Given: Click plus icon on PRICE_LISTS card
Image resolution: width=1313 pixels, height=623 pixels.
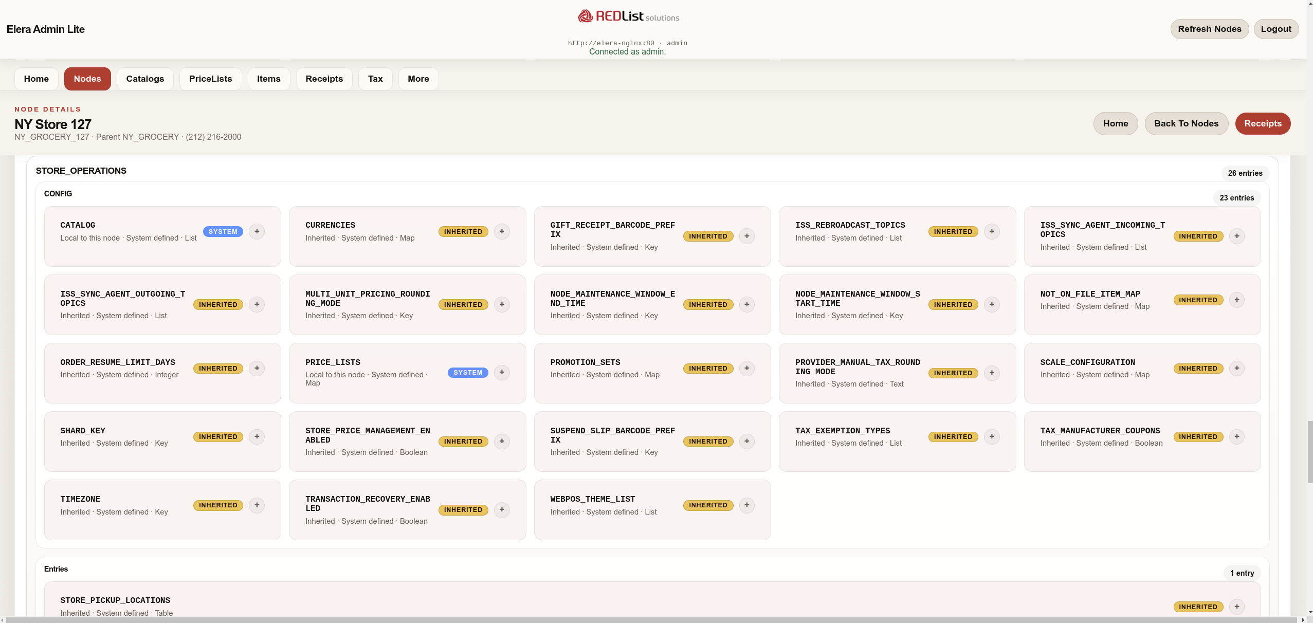Looking at the screenshot, I should click(502, 372).
